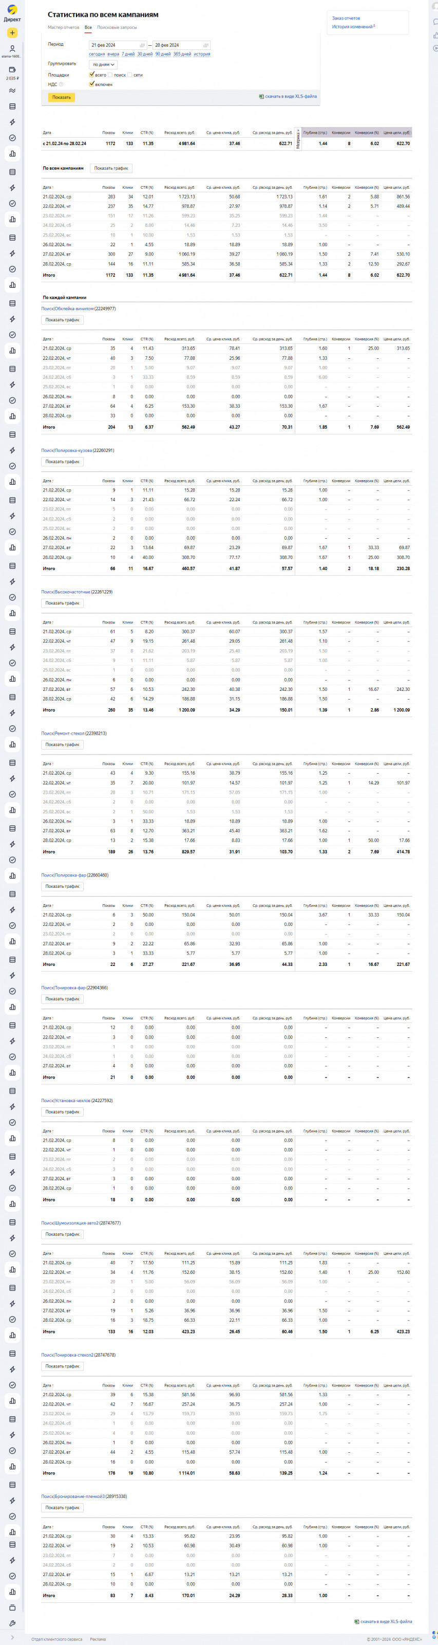Viewport: 438px width, 1645px height.
Task: Click the yellow Показать button
Action: [x=61, y=97]
